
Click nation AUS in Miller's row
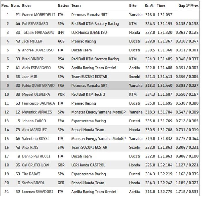(61, 41)
